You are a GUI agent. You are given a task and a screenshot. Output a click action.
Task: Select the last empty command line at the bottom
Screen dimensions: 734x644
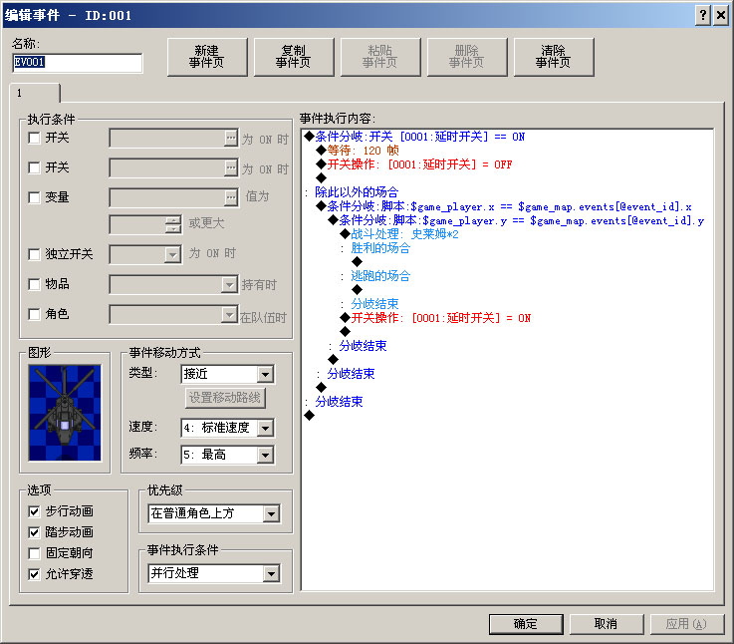310,416
